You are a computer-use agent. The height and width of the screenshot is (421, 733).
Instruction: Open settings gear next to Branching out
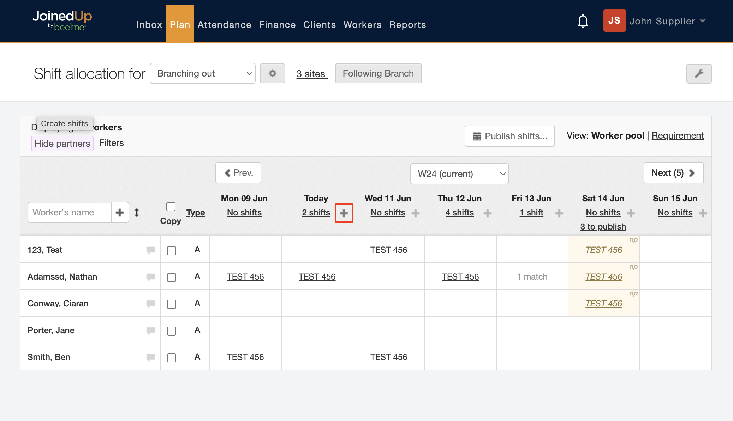point(272,73)
